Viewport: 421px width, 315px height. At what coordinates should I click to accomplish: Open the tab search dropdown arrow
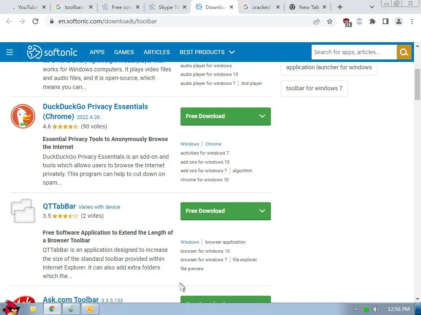(x=372, y=7)
